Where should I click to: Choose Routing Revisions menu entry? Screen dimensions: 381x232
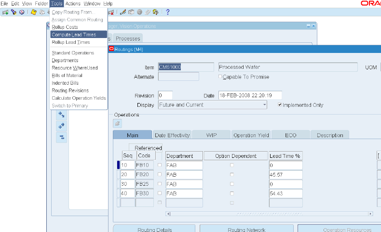coord(79,90)
